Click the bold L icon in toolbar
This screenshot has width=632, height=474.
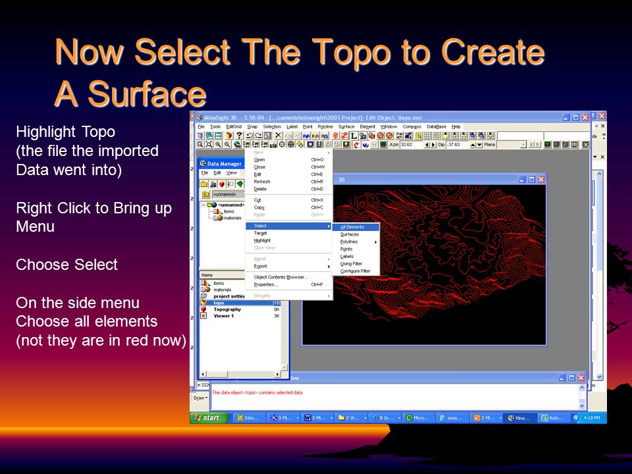click(x=354, y=136)
